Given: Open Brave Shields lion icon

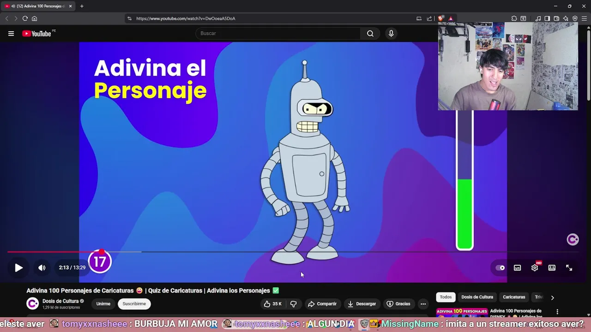Looking at the screenshot, I should pos(441,18).
